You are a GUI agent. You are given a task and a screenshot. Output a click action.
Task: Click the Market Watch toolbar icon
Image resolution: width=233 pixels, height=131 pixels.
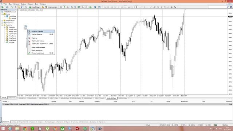coord(12,7)
